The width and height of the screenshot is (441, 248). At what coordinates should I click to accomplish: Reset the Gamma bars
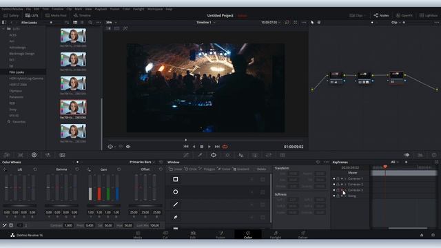coord(77,169)
